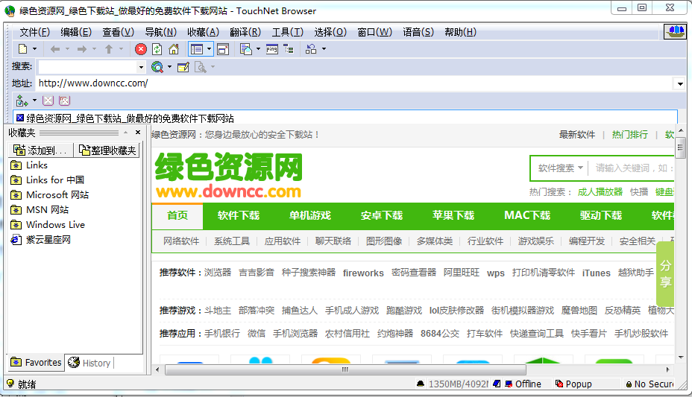Open the undo close dropdown arrow
692x397 pixels.
click(324, 49)
